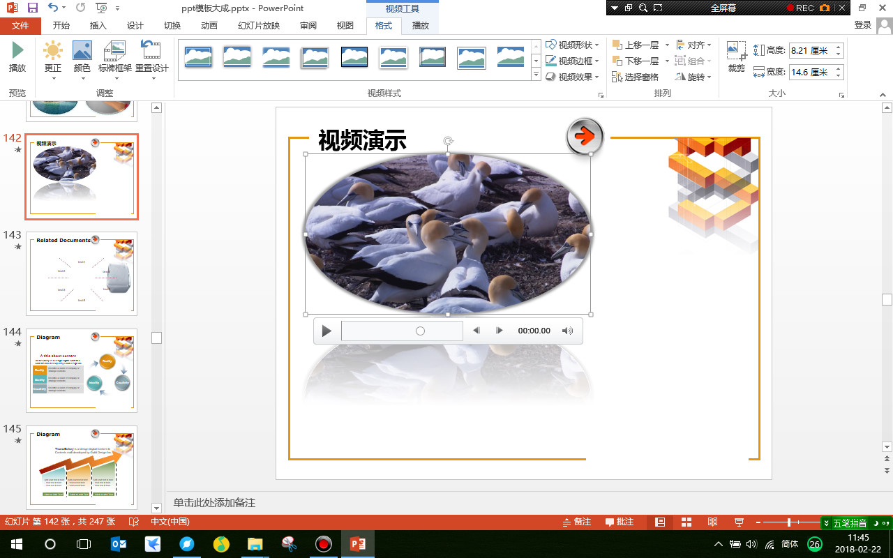This screenshot has height=558, width=893.
Task: Expand the video styles gallery more arrow
Action: click(x=536, y=74)
